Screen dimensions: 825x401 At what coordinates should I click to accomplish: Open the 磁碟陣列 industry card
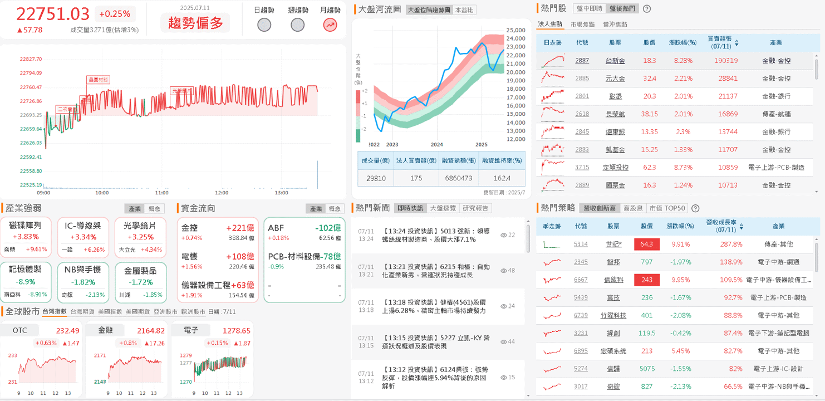click(26, 236)
